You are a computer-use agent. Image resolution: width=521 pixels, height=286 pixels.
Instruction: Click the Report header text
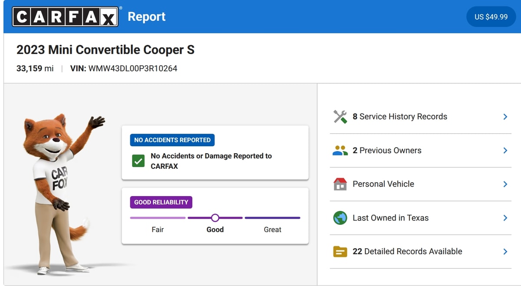[147, 17]
